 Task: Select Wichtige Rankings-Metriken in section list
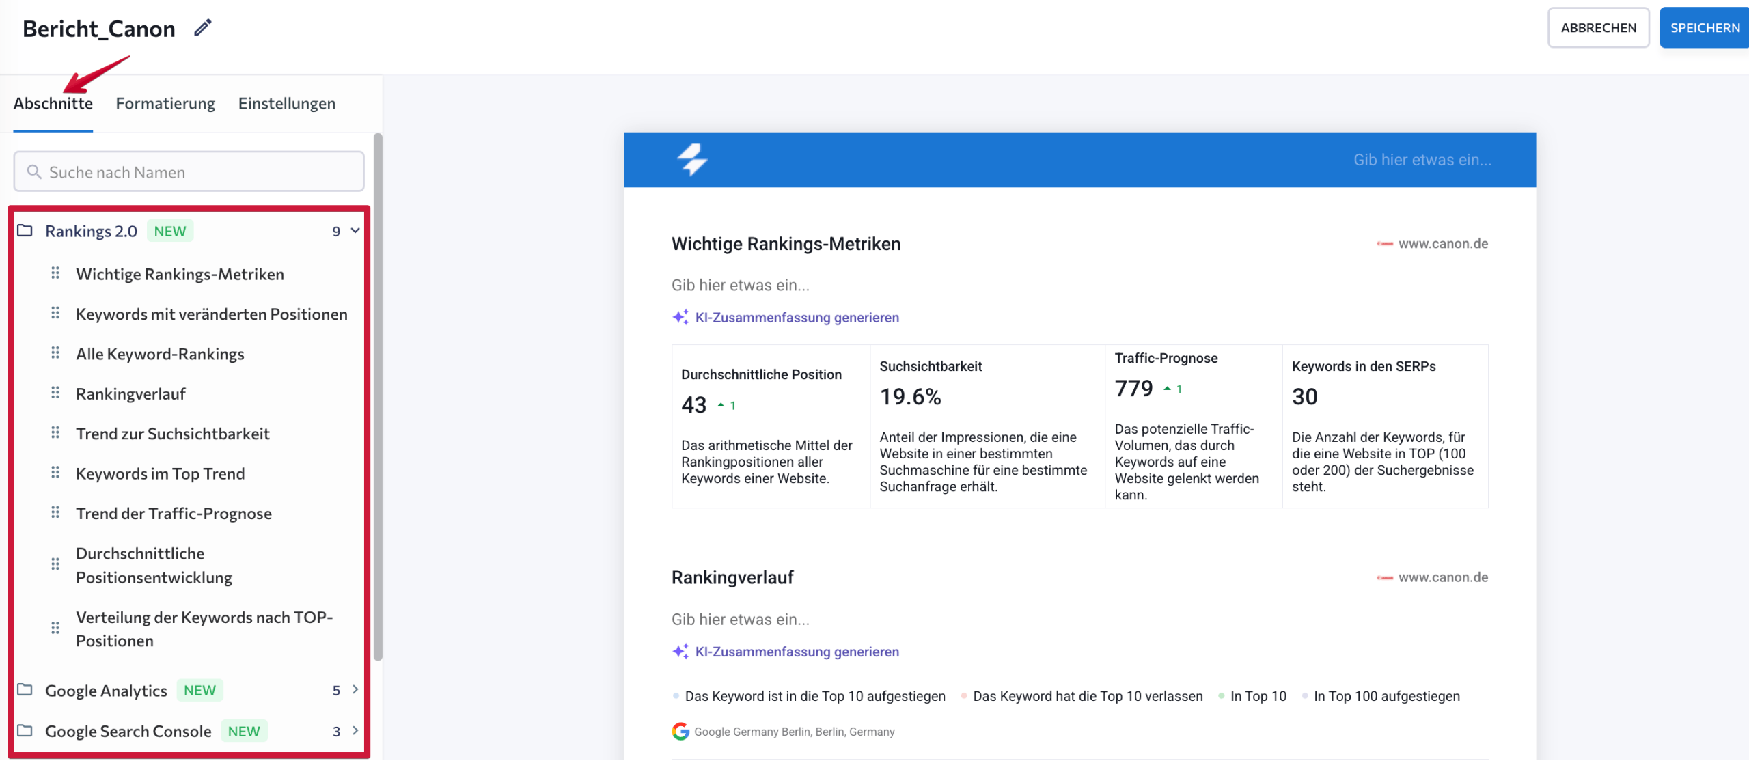(x=180, y=274)
